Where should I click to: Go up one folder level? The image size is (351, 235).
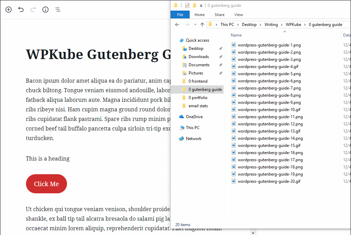pos(202,25)
